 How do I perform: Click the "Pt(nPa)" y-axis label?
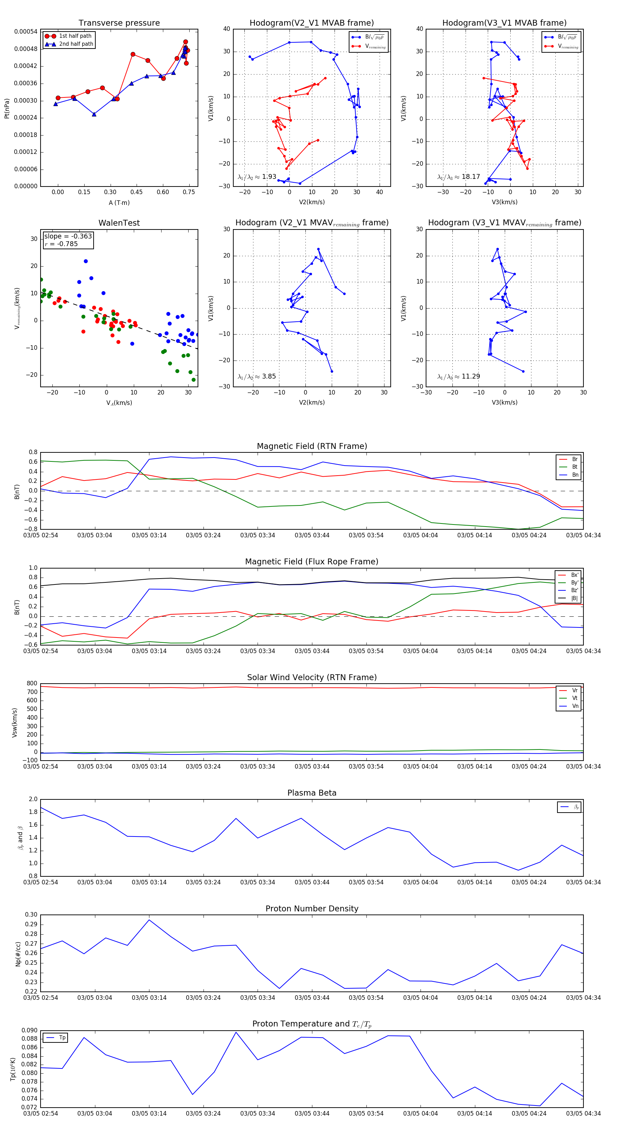[x=7, y=109]
